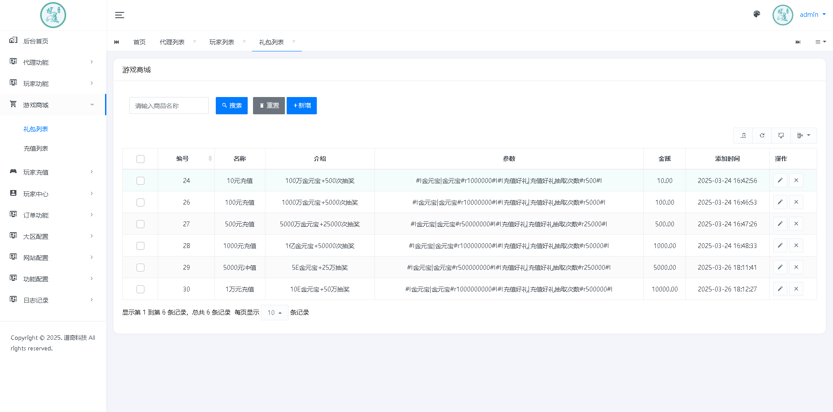Select all rows with the header checkbox
The height and width of the screenshot is (412, 833).
click(x=140, y=159)
